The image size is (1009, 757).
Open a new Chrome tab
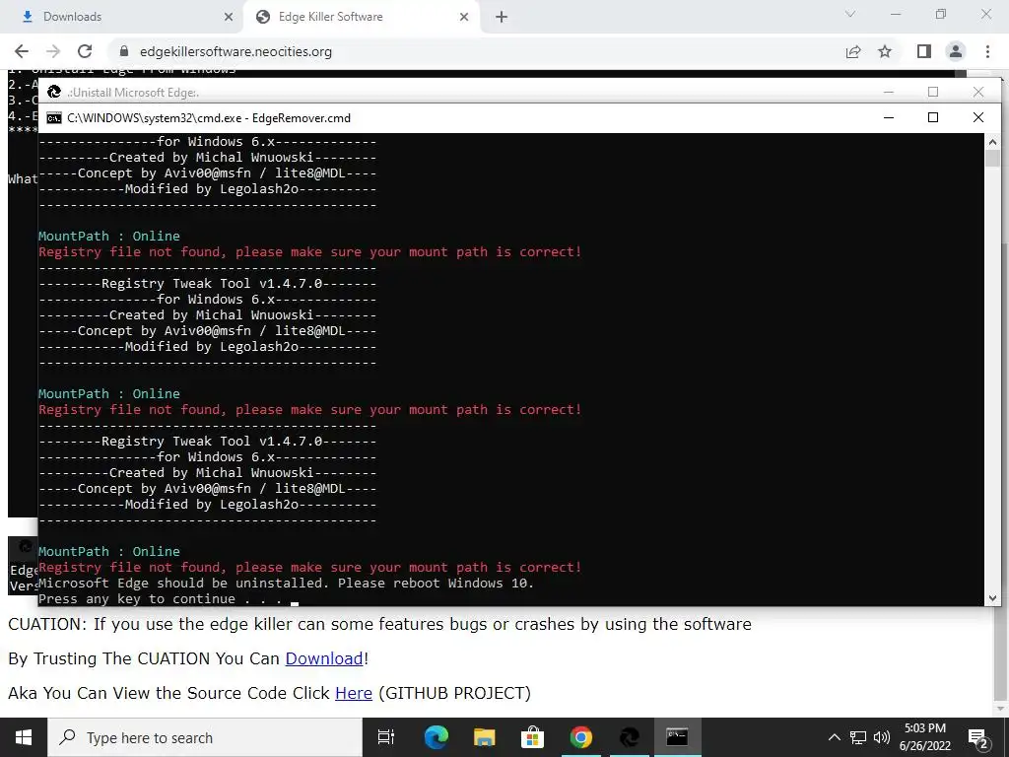pos(502,17)
